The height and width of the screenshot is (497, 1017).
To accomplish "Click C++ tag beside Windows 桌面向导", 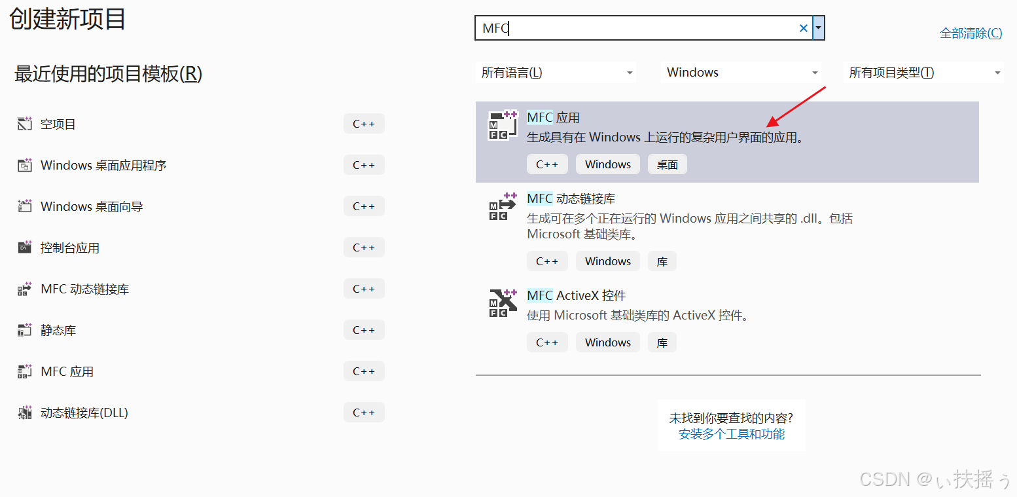I will 364,206.
